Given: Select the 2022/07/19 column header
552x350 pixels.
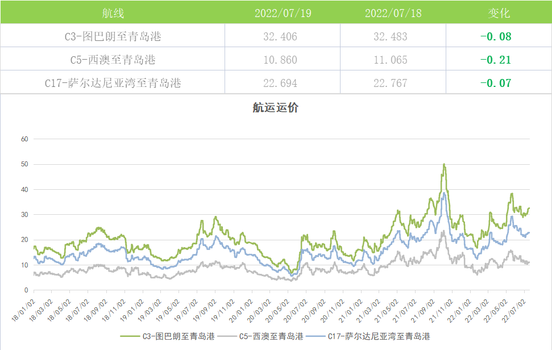Looking at the screenshot, I should (x=283, y=13).
